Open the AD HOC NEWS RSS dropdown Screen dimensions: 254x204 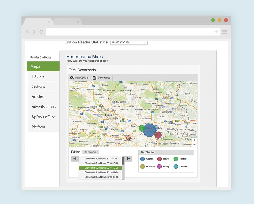(129, 42)
